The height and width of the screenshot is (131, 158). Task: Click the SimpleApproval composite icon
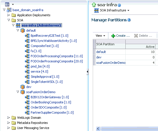click(27, 77)
